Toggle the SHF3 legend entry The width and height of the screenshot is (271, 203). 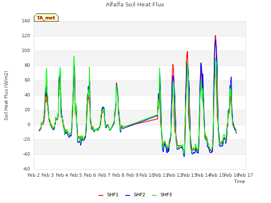162,195
